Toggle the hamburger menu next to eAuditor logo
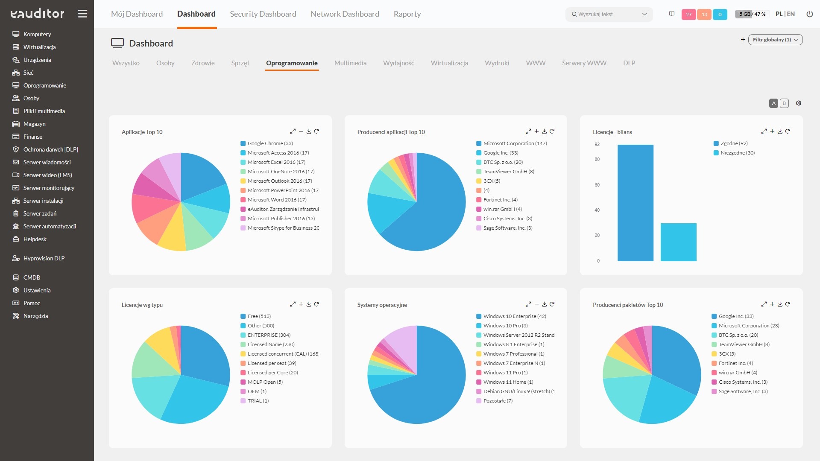820x461 pixels. [x=82, y=14]
